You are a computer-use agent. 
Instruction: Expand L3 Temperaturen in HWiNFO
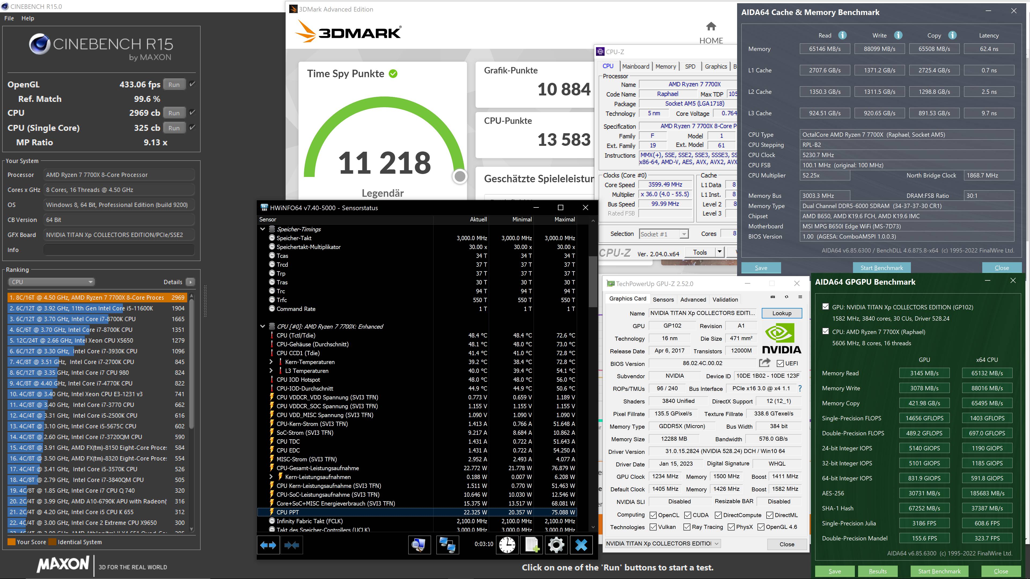[271, 371]
